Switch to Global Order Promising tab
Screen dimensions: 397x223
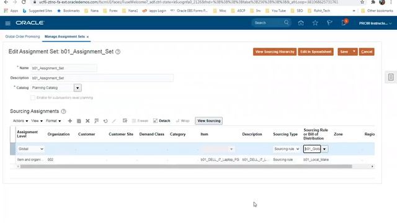(22, 37)
